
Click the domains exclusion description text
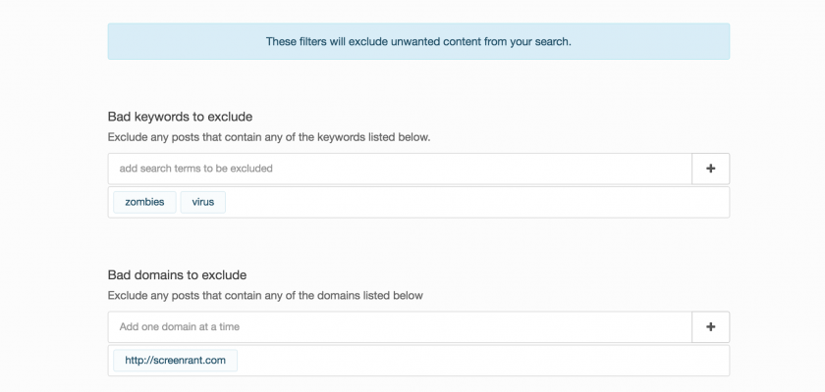(x=265, y=295)
